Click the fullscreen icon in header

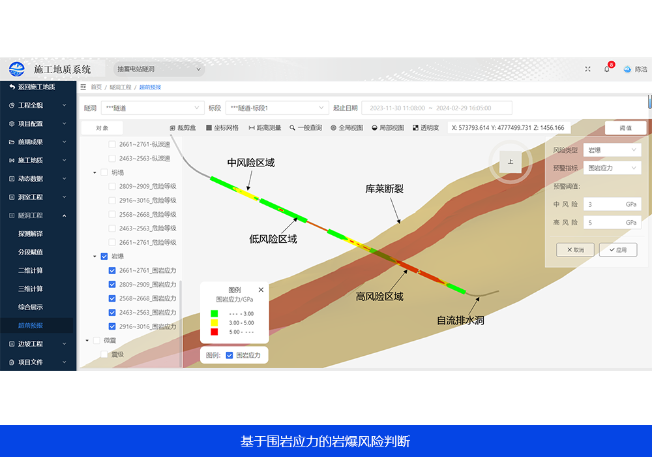[587, 69]
